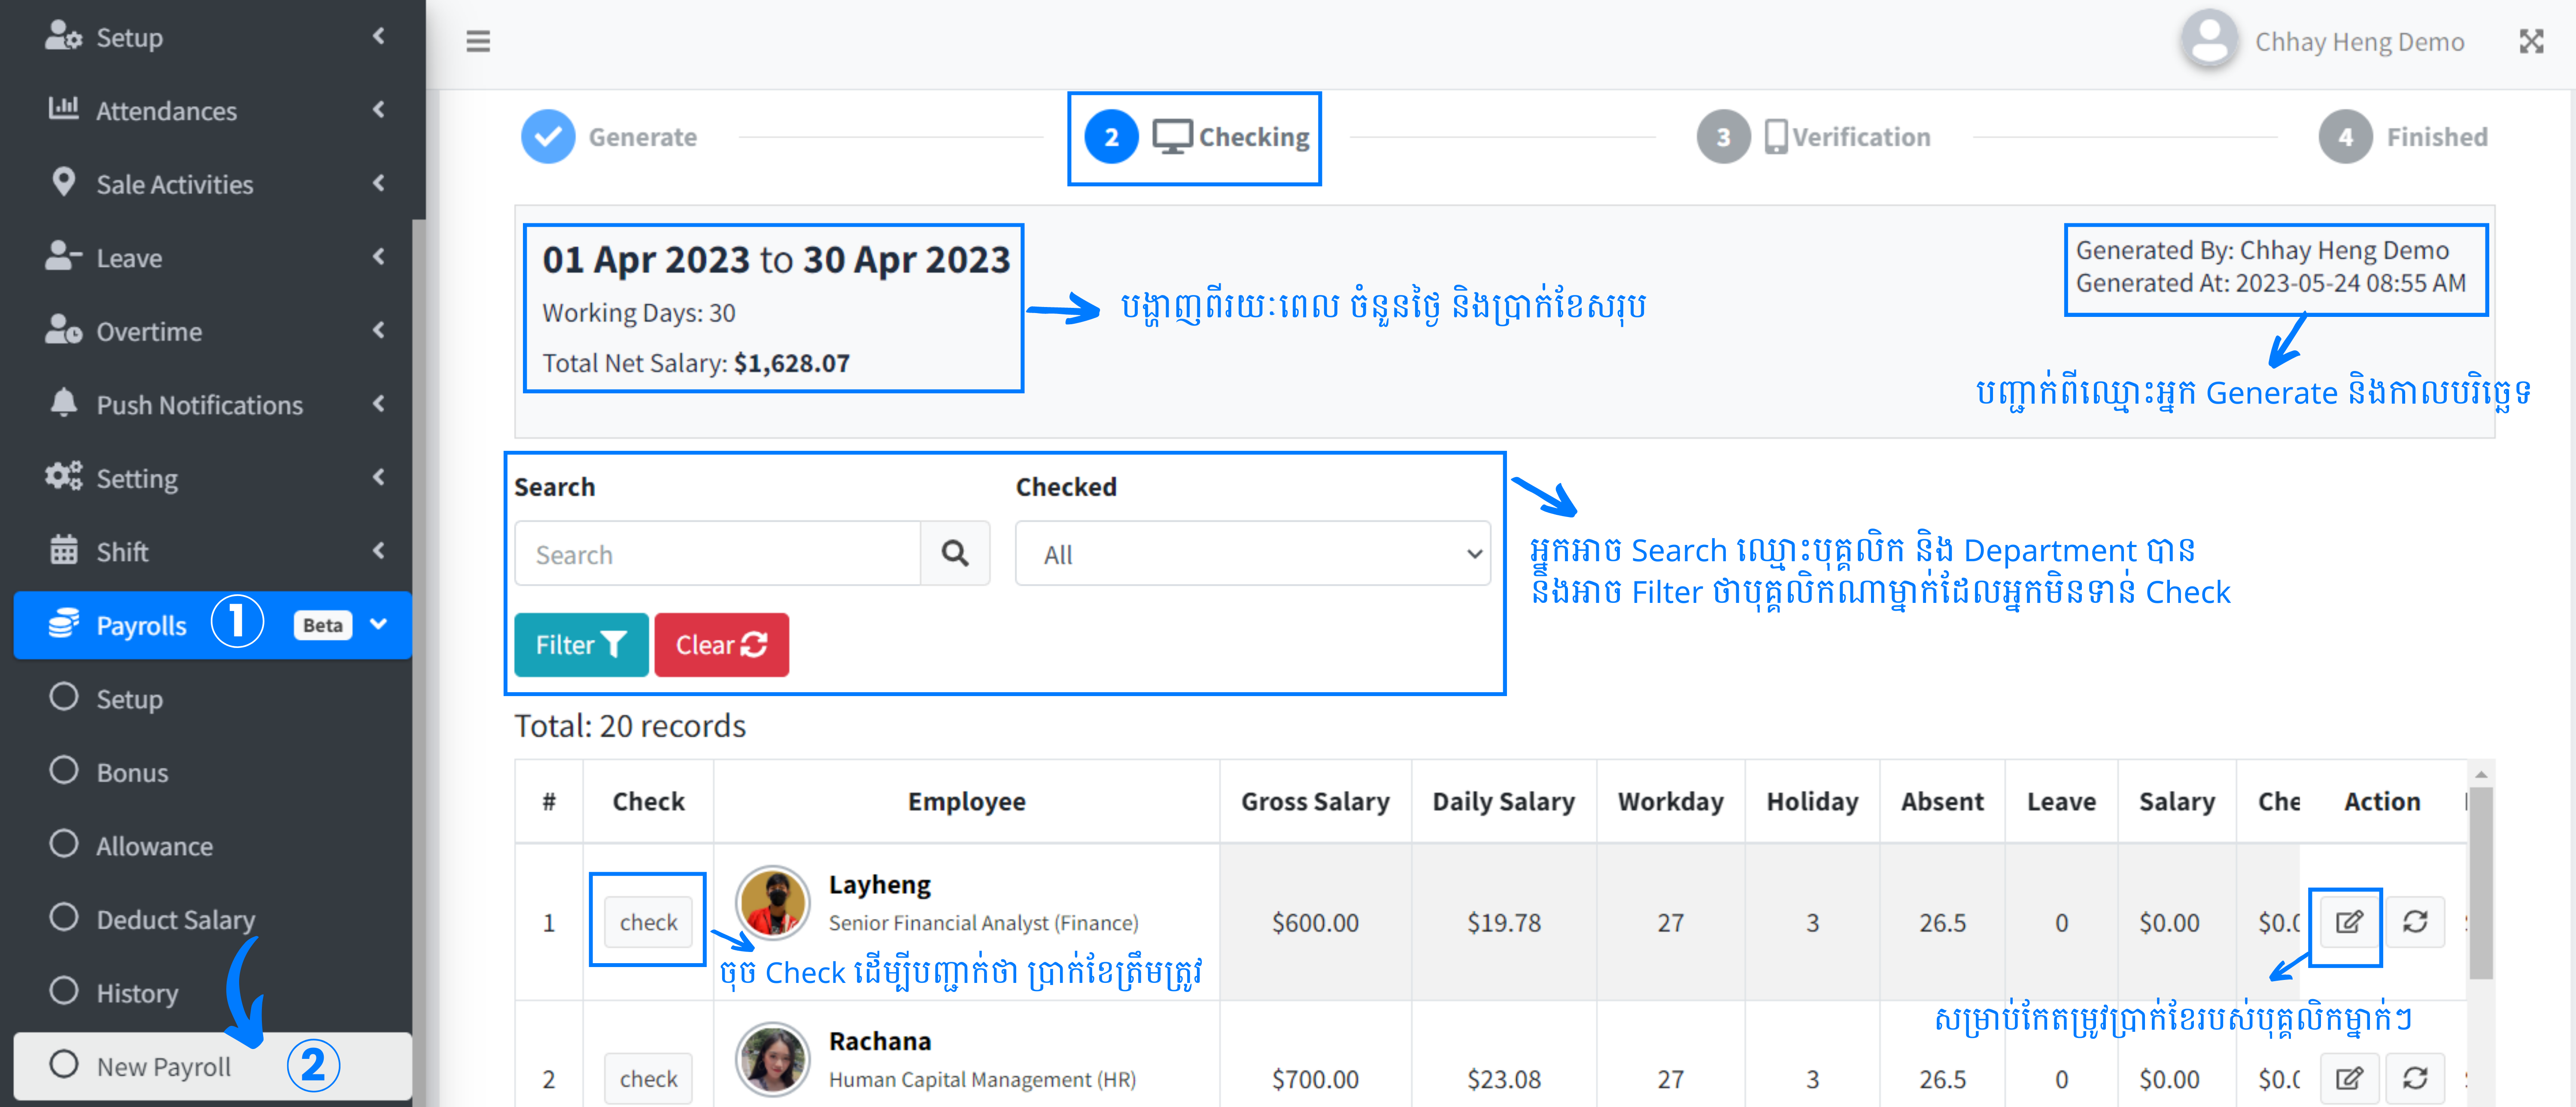Click Layheng's $600.00 gross salary cell
Screen dimensions: 2576x1107
[1315, 922]
